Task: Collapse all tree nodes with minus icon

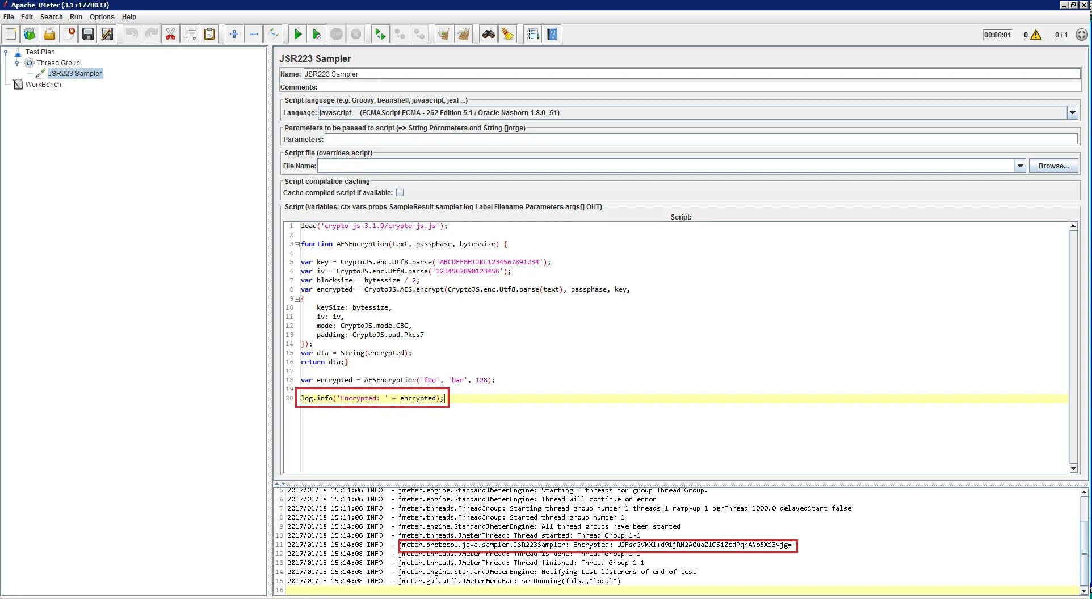Action: click(254, 35)
